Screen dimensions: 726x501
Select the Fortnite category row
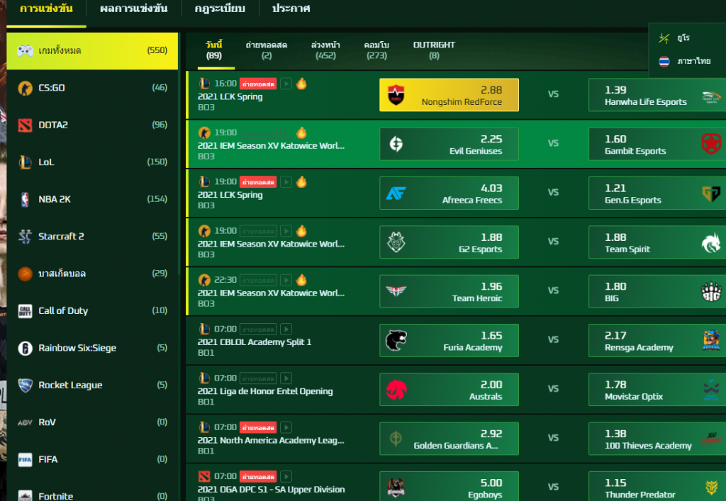[x=92, y=495]
